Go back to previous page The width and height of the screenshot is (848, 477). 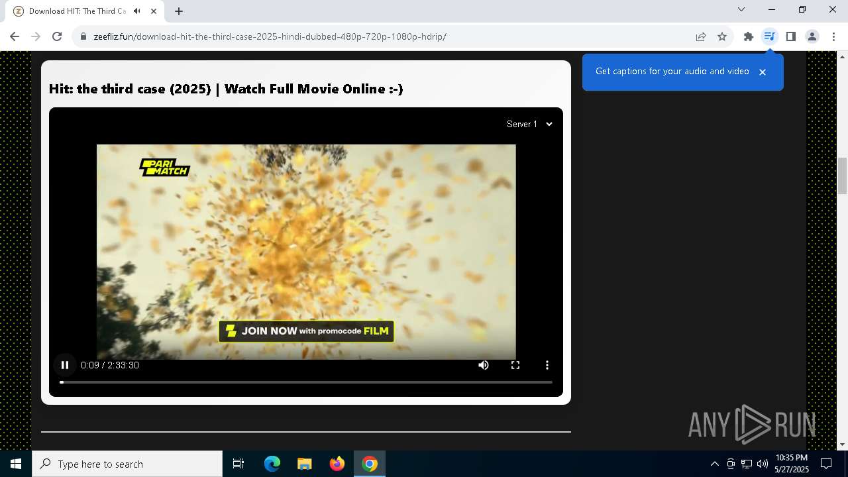pyautogui.click(x=15, y=36)
